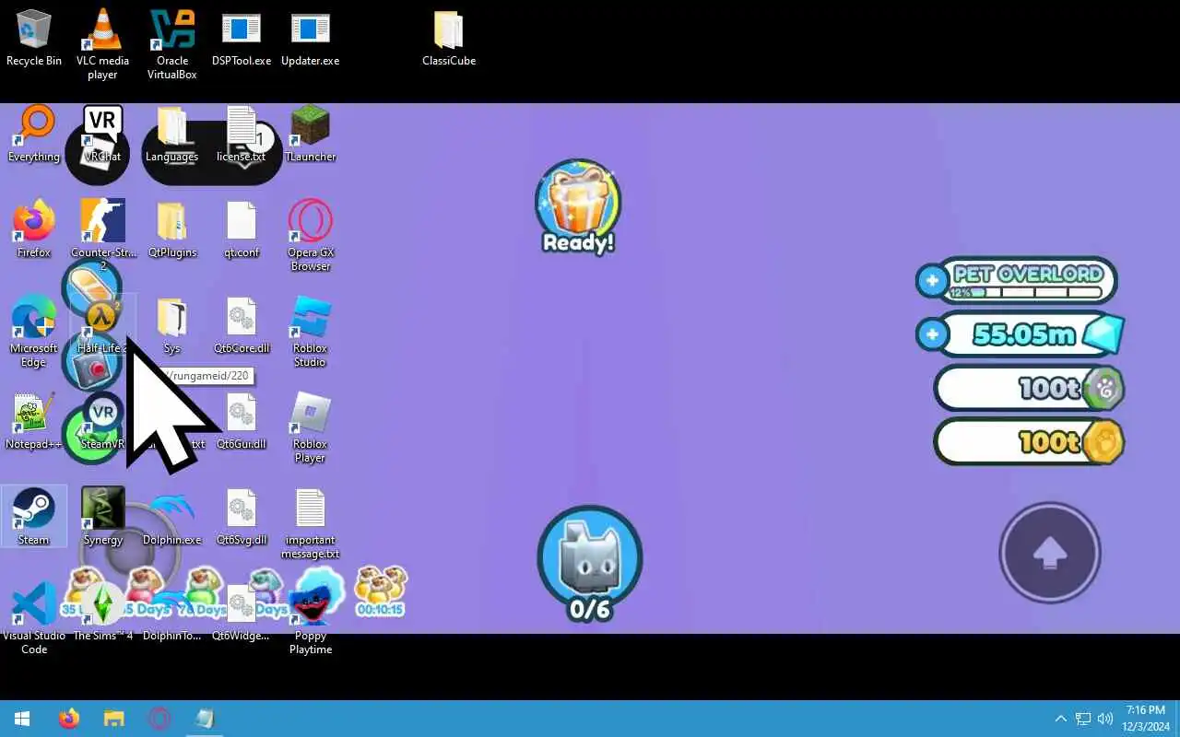Open the QtPlugins folder
This screenshot has height=737, width=1180.
(x=172, y=230)
